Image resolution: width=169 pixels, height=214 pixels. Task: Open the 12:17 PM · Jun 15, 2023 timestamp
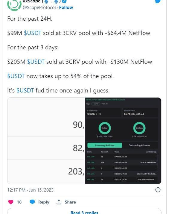point(30,190)
